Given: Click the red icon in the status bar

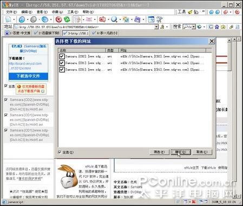Looking at the screenshot, I should 194,202.
